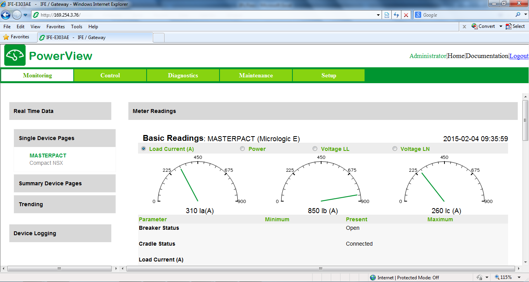Click the address bar URL field
Screen dimensions: 529x282
pyautogui.click(x=204, y=15)
